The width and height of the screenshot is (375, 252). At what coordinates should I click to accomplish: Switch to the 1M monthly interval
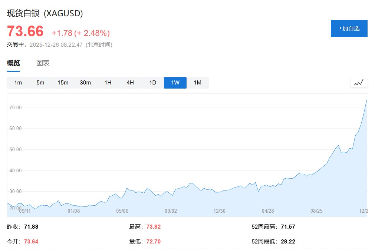(198, 83)
